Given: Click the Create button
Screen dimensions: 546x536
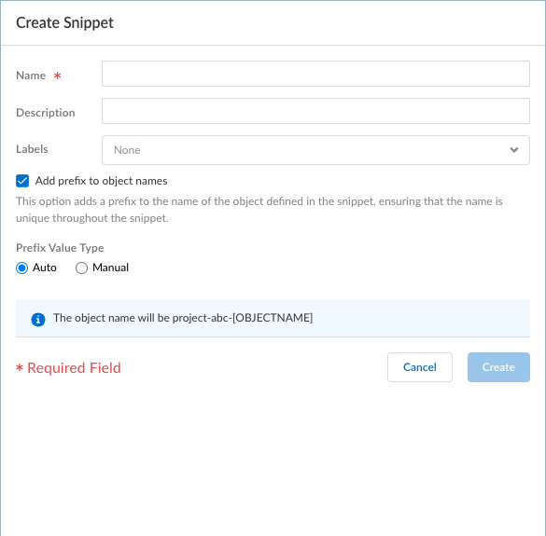Looking at the screenshot, I should [x=498, y=367].
